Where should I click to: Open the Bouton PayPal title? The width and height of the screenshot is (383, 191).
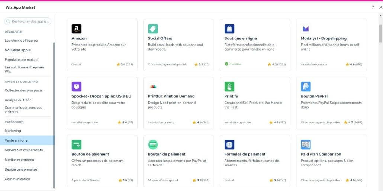point(314,96)
